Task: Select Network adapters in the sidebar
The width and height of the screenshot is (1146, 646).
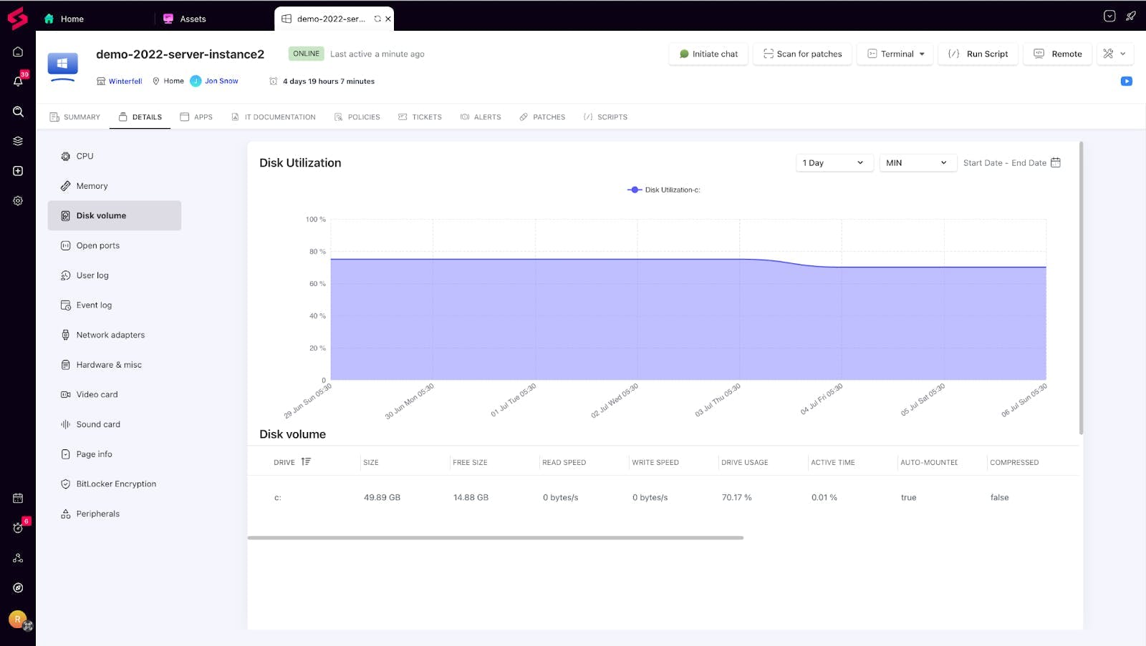Action: (x=115, y=335)
